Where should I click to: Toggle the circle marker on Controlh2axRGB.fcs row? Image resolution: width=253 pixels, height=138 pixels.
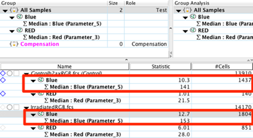(10, 73)
